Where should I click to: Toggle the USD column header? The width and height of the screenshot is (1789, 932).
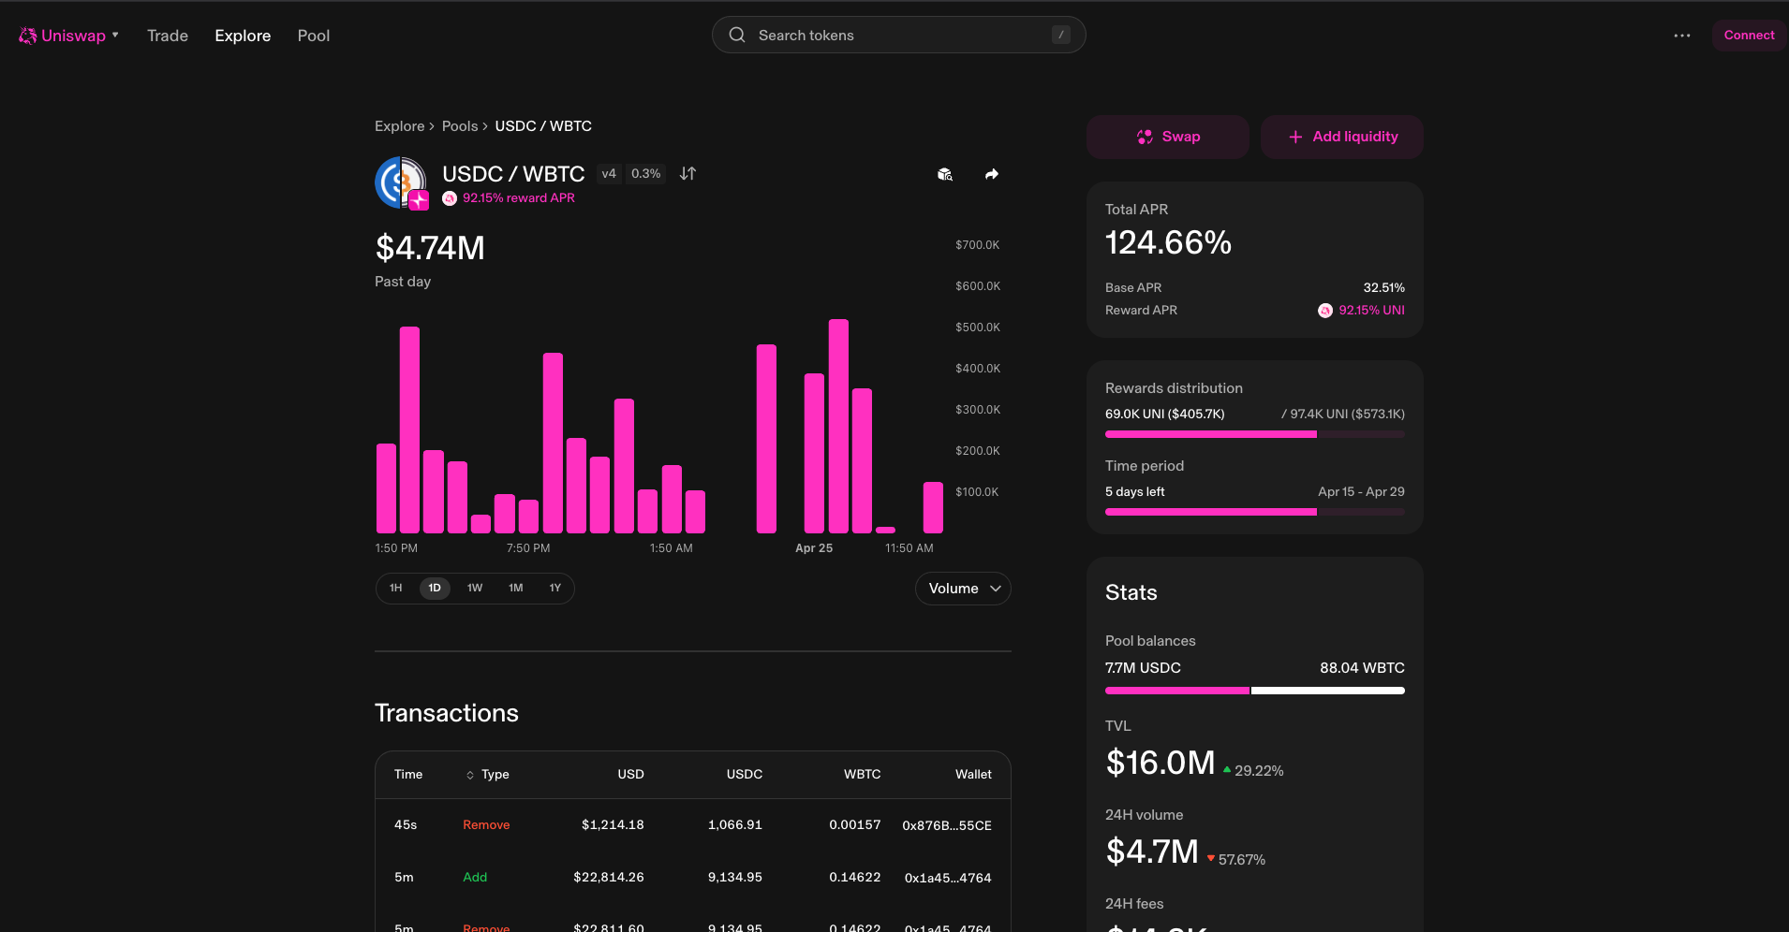point(630,774)
